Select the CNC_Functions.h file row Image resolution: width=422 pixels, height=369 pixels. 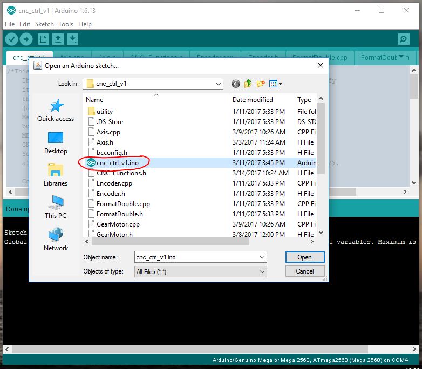pyautogui.click(x=200, y=173)
